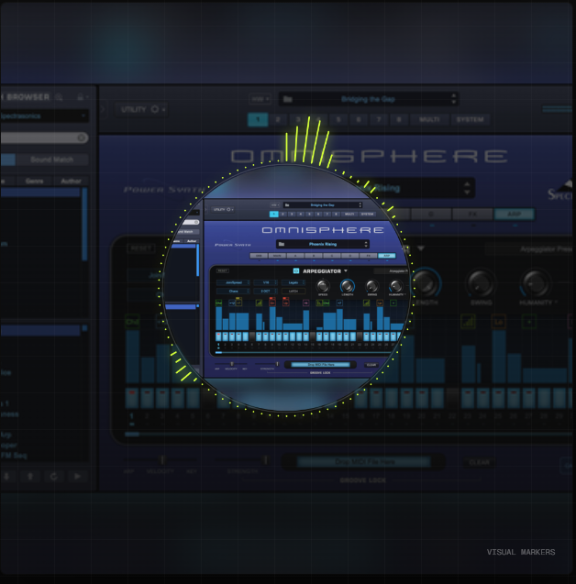The image size is (576, 584).
Task: Click the CLEAR groove lock button in lens
Action: (x=371, y=365)
